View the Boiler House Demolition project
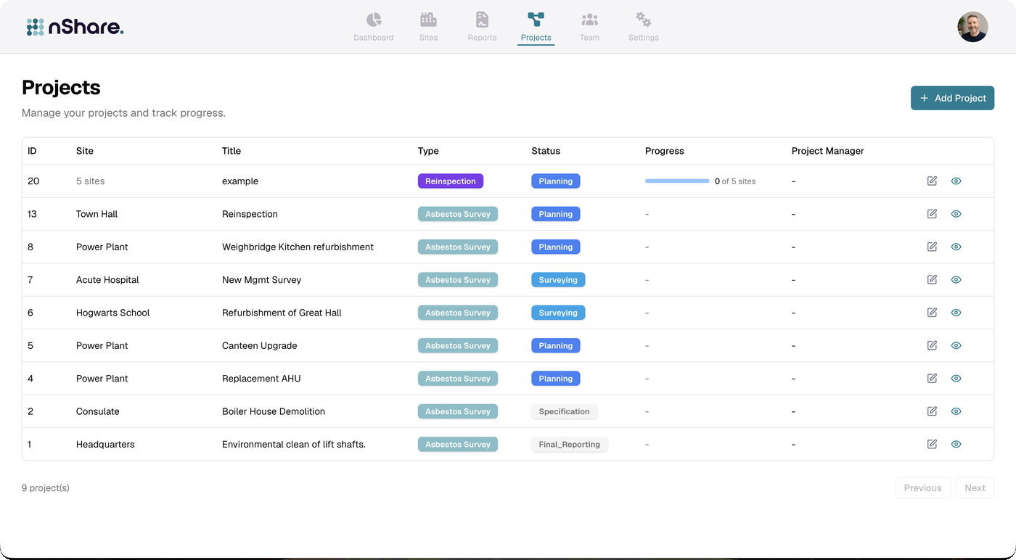The image size is (1016, 560). coord(956,411)
